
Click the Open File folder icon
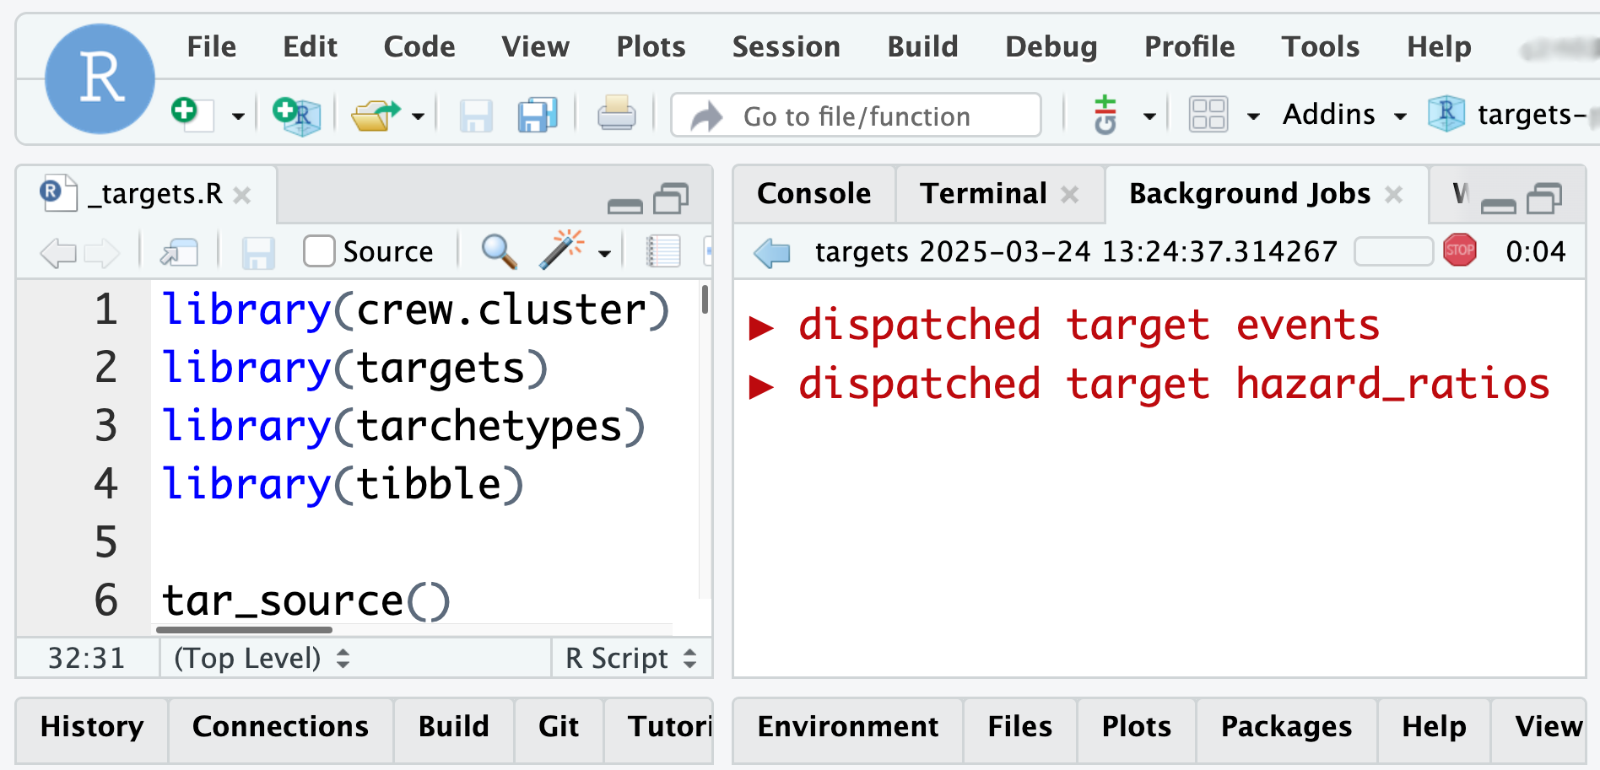(376, 115)
